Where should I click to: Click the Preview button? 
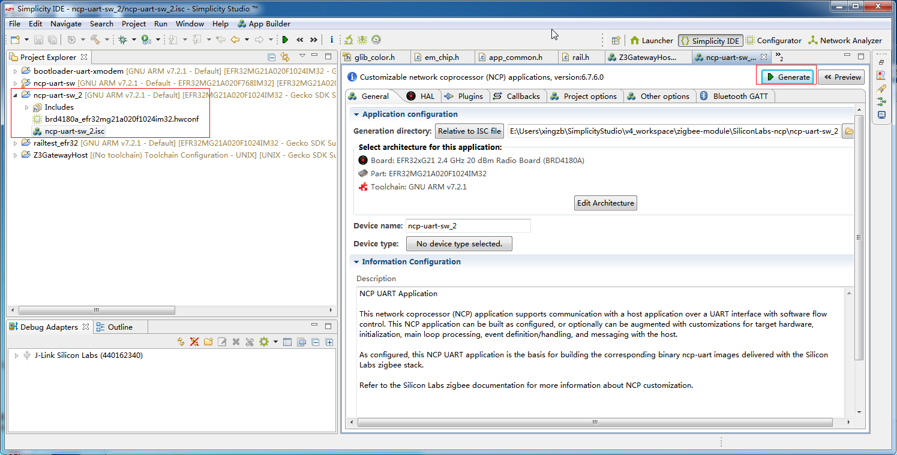[x=841, y=77]
